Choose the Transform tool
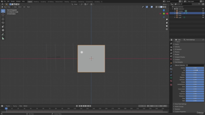 [3, 30]
